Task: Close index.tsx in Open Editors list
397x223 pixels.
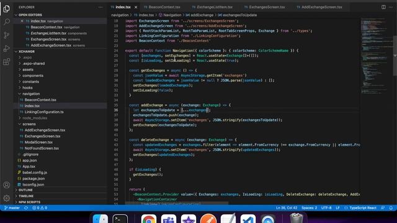Action: click(22, 21)
